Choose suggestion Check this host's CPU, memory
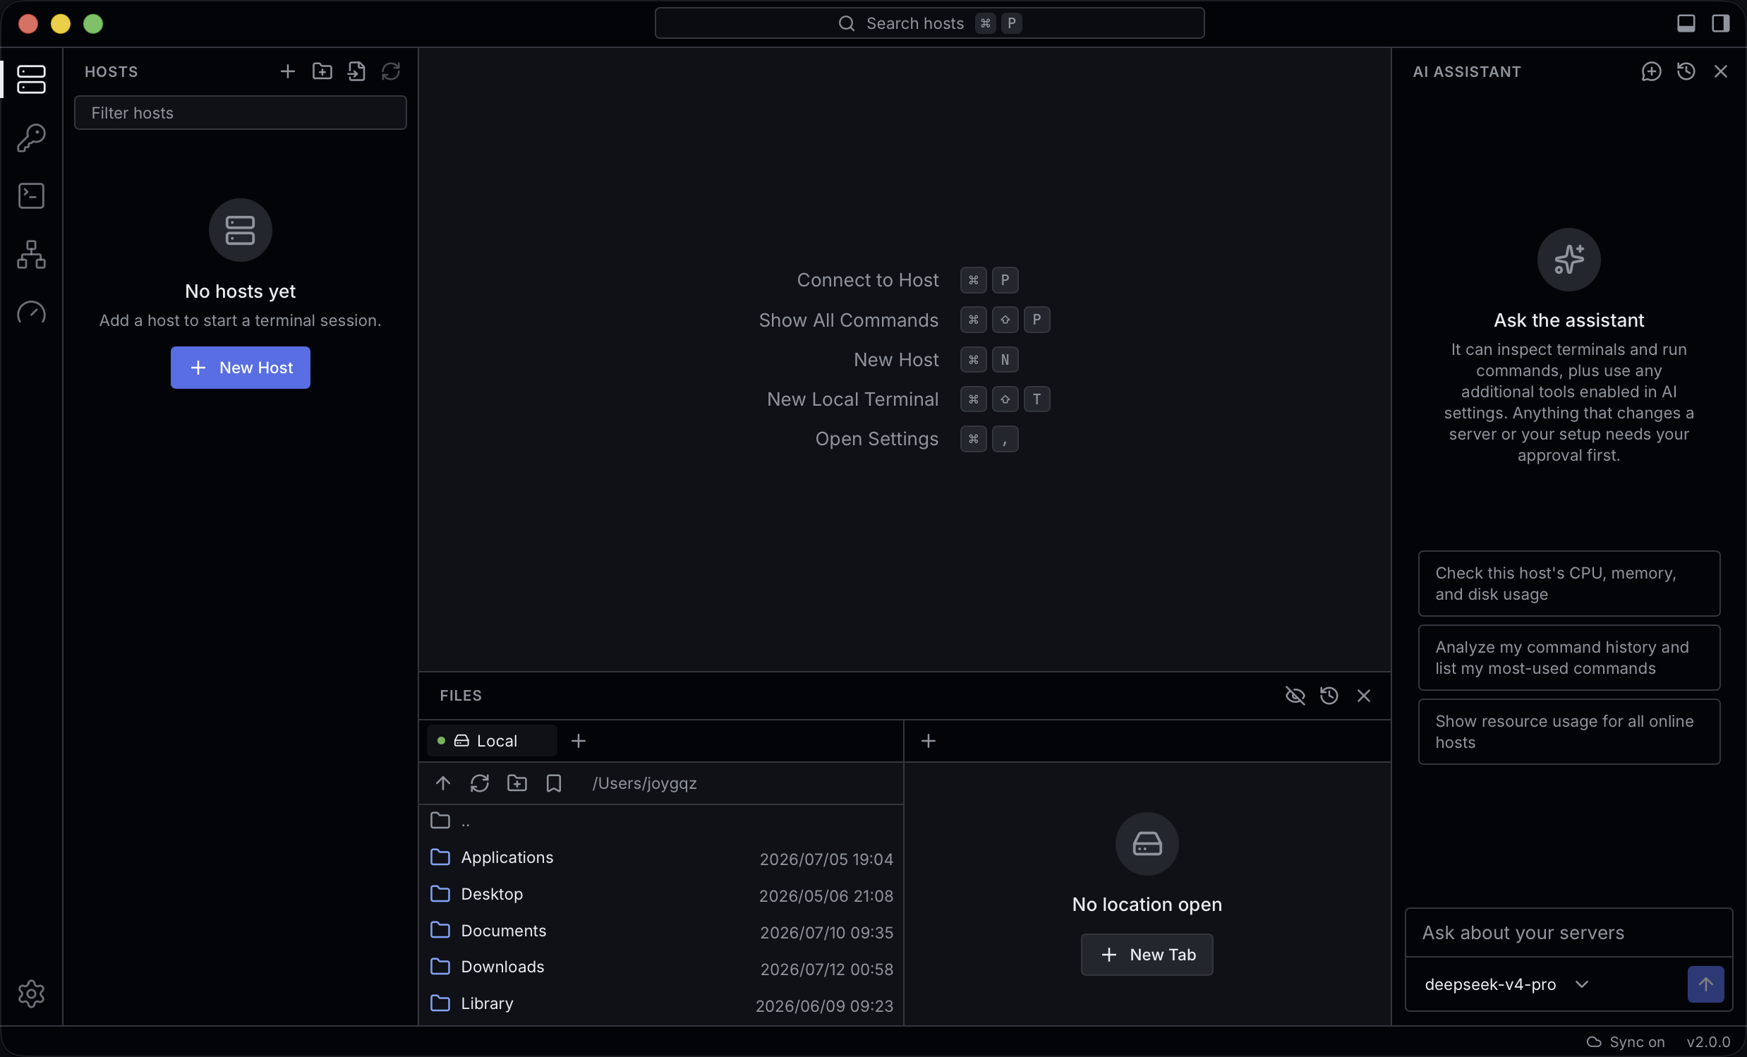Viewport: 1747px width, 1057px height. point(1569,584)
